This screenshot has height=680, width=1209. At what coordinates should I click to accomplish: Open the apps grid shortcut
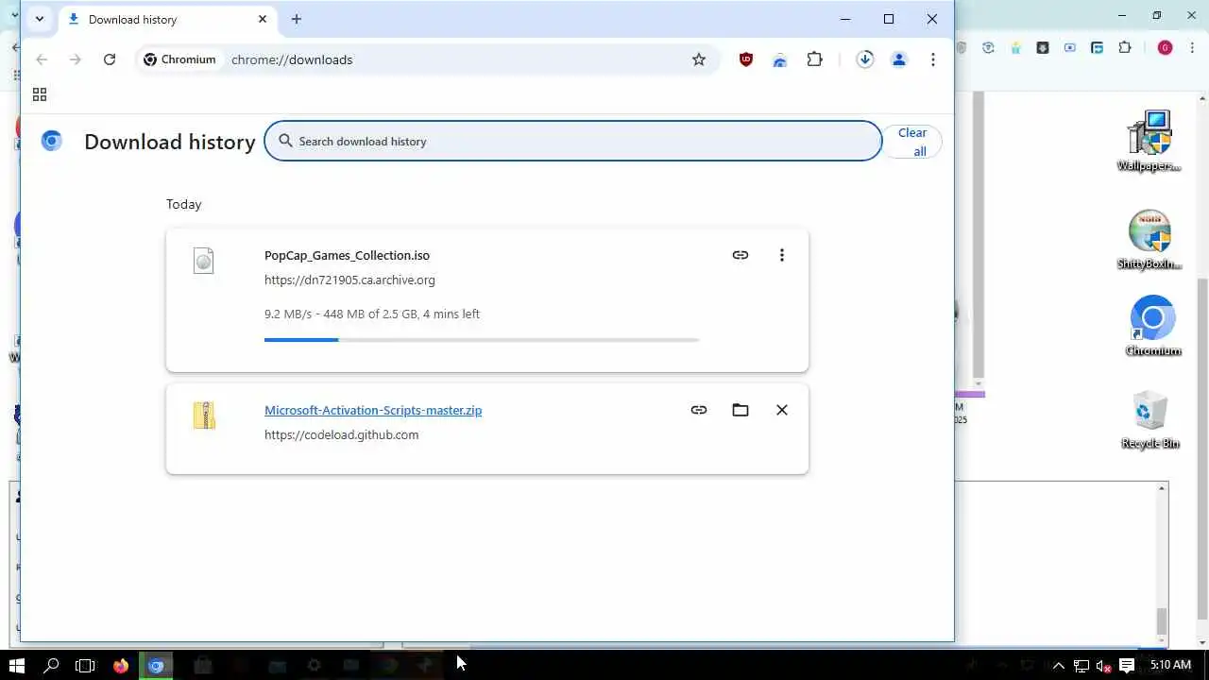click(x=40, y=94)
